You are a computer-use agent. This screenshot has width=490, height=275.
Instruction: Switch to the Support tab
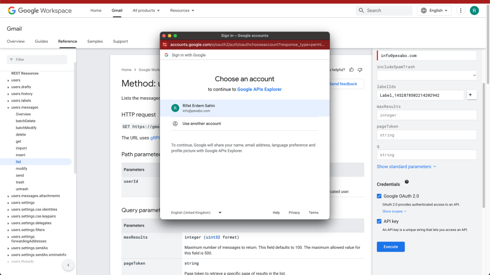[120, 41]
